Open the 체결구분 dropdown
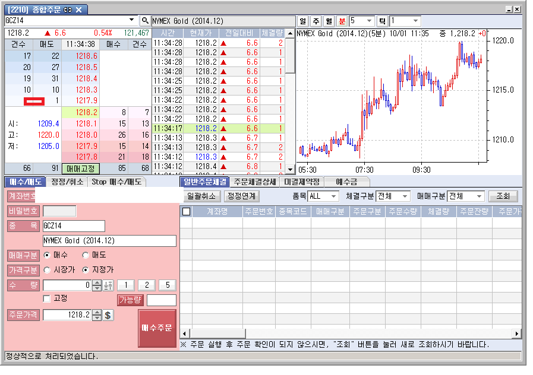533x375 pixels. [405, 196]
